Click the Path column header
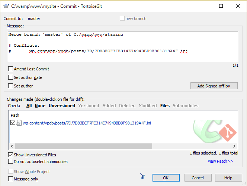 tap(15, 115)
